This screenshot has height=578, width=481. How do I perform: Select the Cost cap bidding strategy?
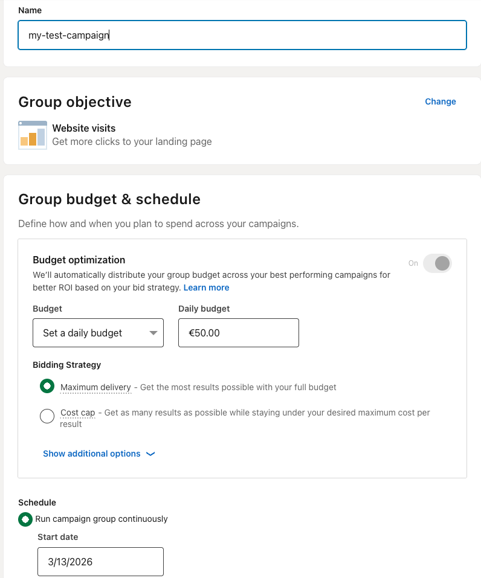point(47,416)
